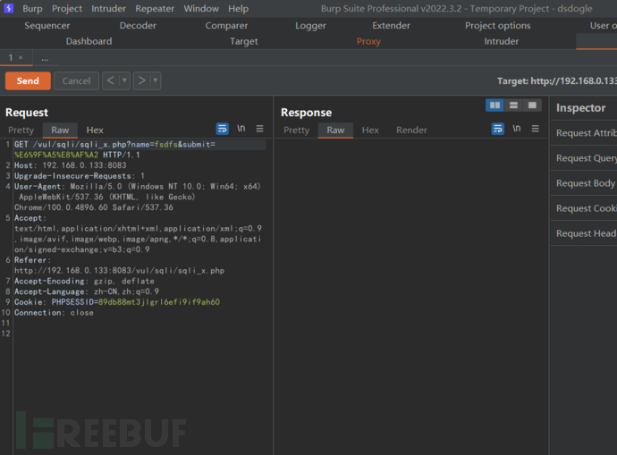Select Pretty view in Response panel
This screenshot has height=455, width=617.
tap(296, 131)
